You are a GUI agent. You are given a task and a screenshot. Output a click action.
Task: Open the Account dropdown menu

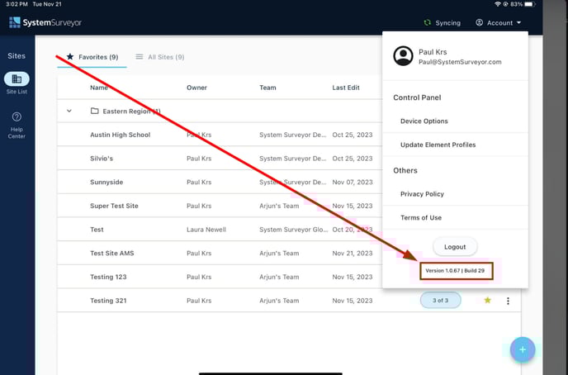pyautogui.click(x=499, y=23)
